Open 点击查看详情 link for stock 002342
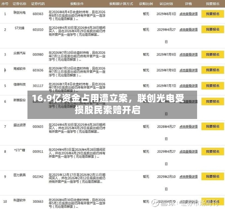Viewport: 225px width, 210px height. pyautogui.click(x=189, y=177)
